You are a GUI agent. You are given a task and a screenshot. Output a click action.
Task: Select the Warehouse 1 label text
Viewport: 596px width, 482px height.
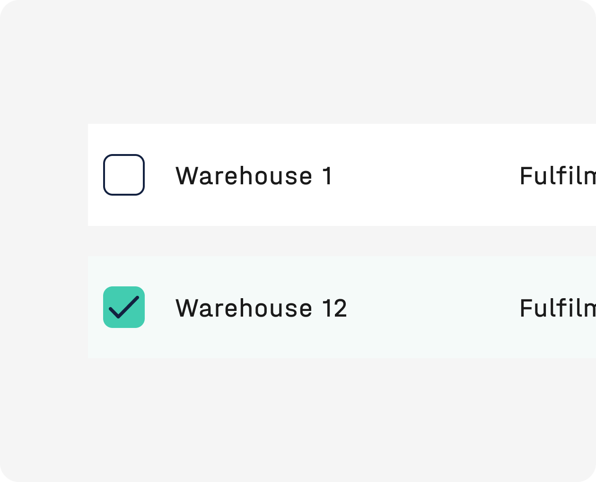coord(254,176)
